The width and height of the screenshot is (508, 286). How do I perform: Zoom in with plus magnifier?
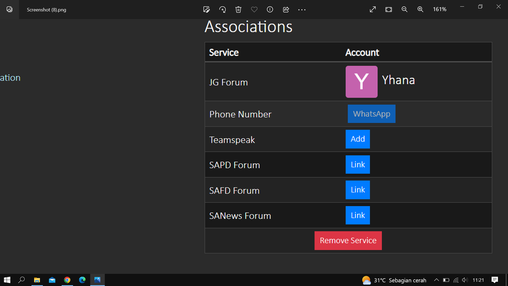[x=420, y=10]
